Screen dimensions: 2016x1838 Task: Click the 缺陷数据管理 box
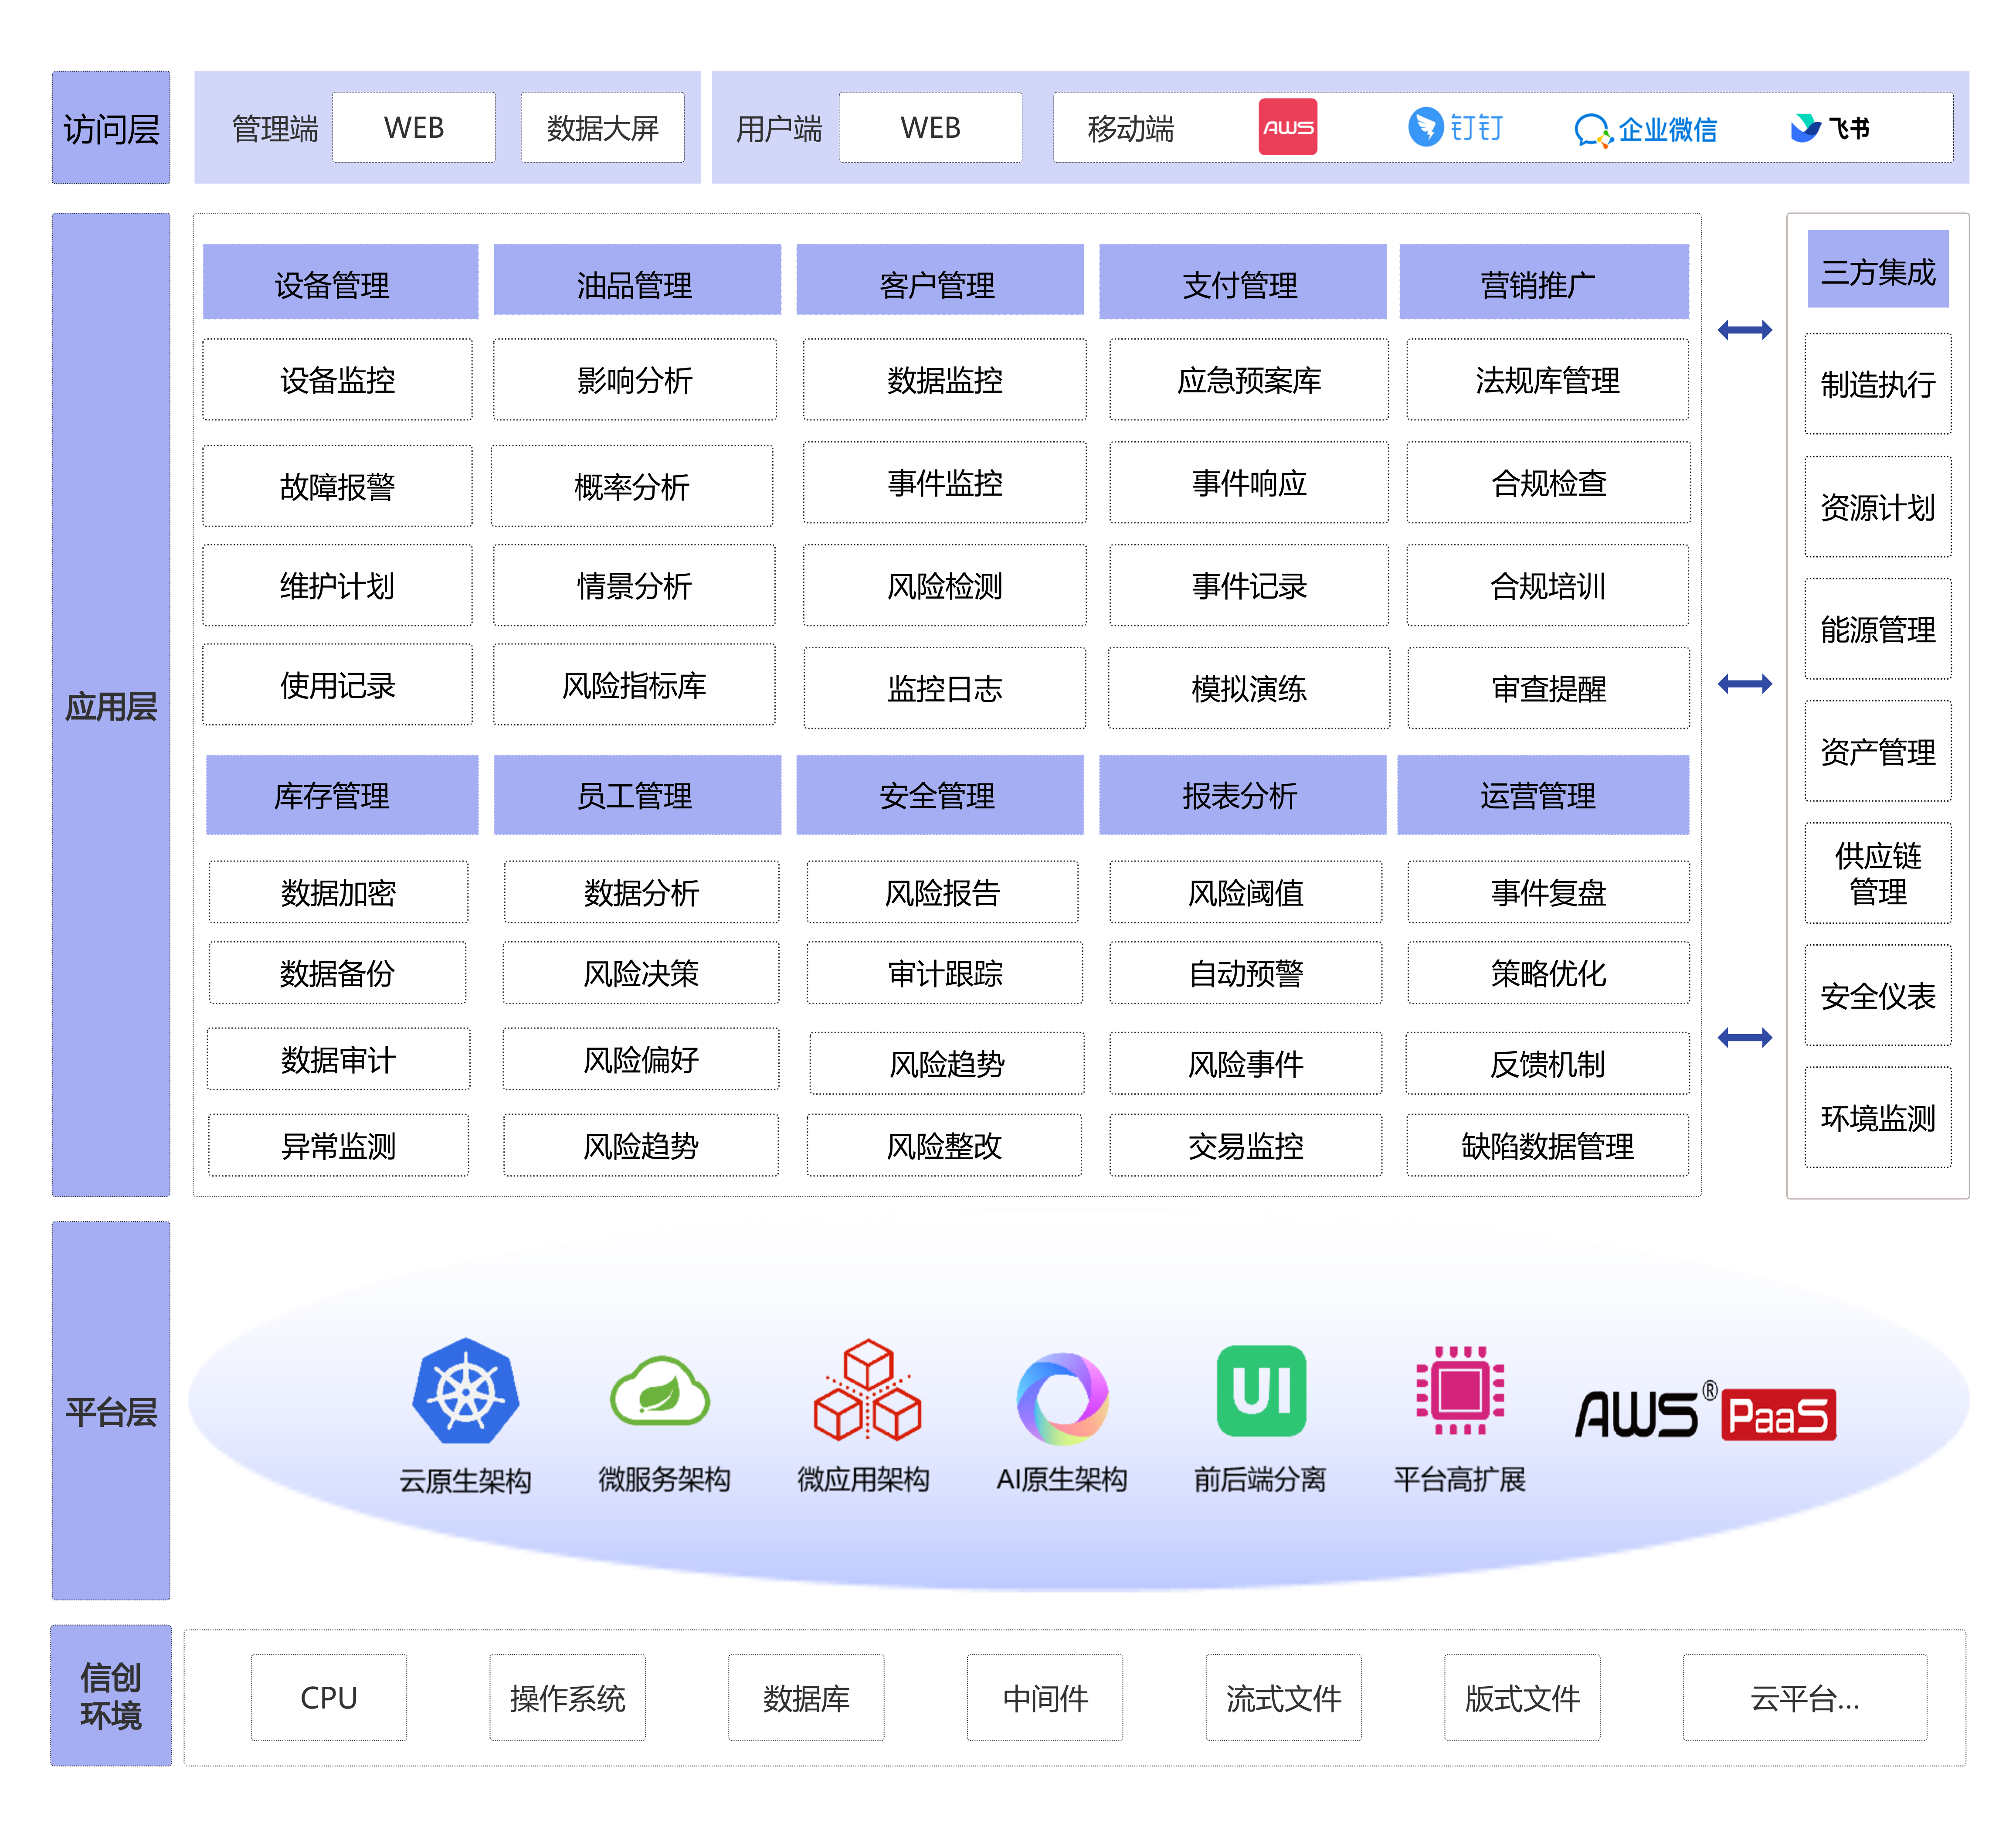pos(1548,1145)
